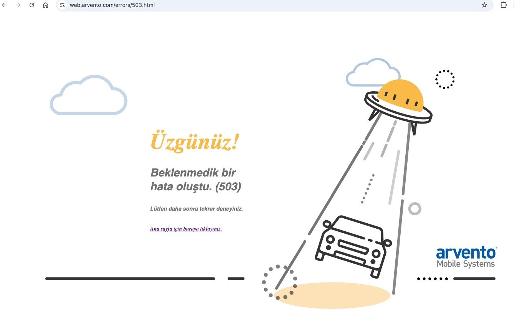517x315 pixels.
Task: Click the dotted circle near the beam base
Action: point(280,283)
